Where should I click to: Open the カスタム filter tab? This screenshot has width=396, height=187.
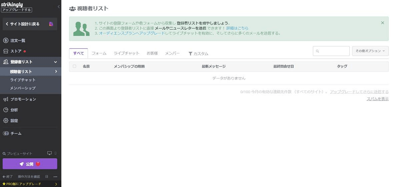point(199,54)
